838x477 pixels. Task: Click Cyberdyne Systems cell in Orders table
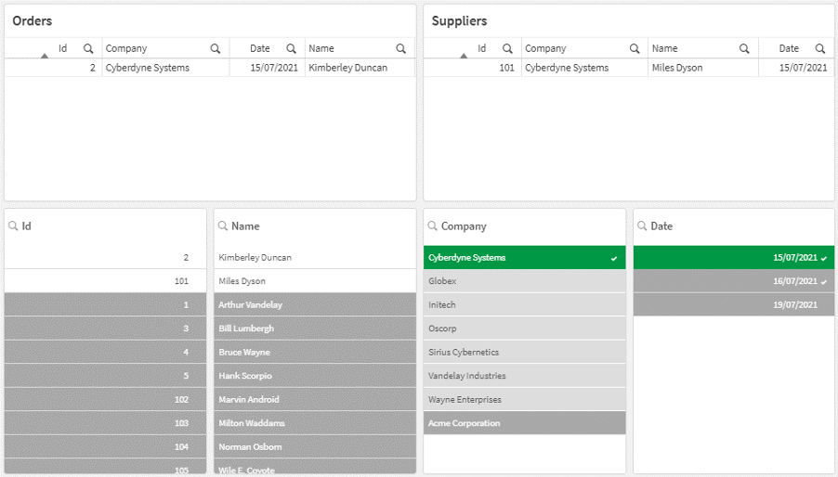tap(165, 68)
